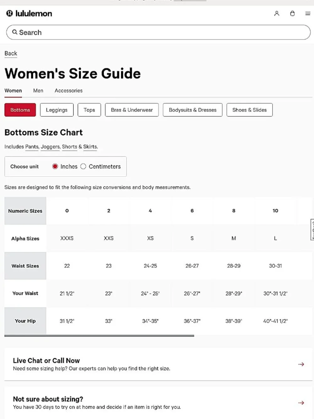The image size is (314, 419).
Task: Select the Tops category button
Action: pos(89,110)
